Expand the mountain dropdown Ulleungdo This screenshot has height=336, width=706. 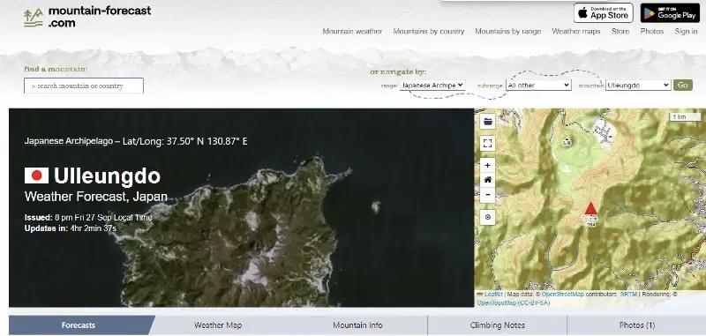tap(638, 85)
